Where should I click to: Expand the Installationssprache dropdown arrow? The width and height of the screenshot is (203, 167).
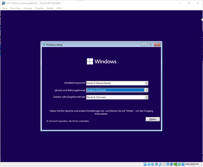[146, 83]
